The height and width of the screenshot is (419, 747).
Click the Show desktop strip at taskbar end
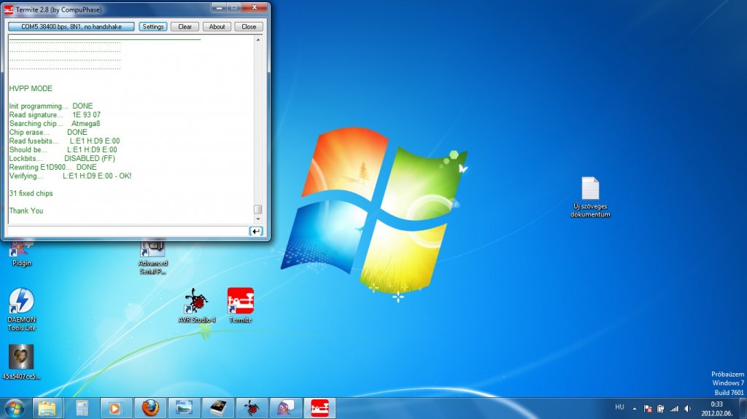click(743, 409)
